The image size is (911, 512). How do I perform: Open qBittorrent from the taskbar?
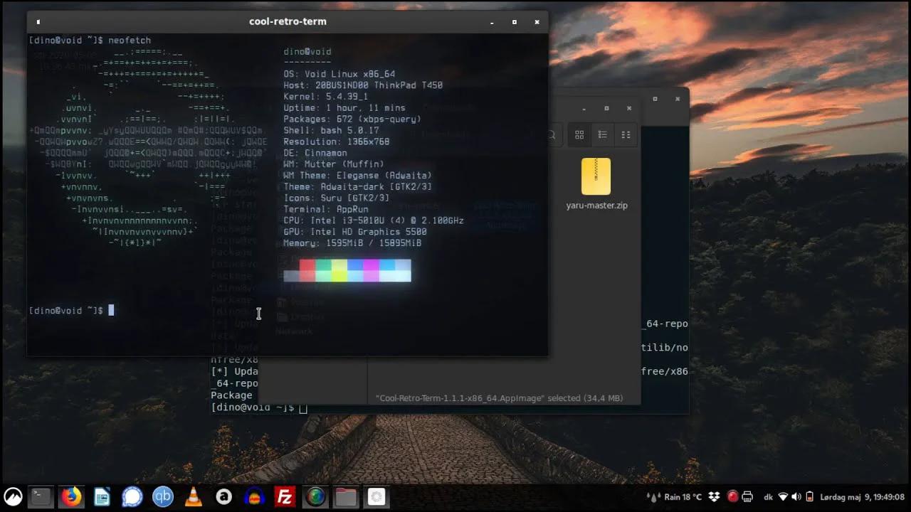click(x=162, y=496)
